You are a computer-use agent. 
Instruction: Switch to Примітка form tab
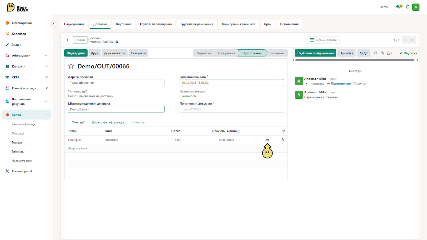pyautogui.click(x=138, y=122)
